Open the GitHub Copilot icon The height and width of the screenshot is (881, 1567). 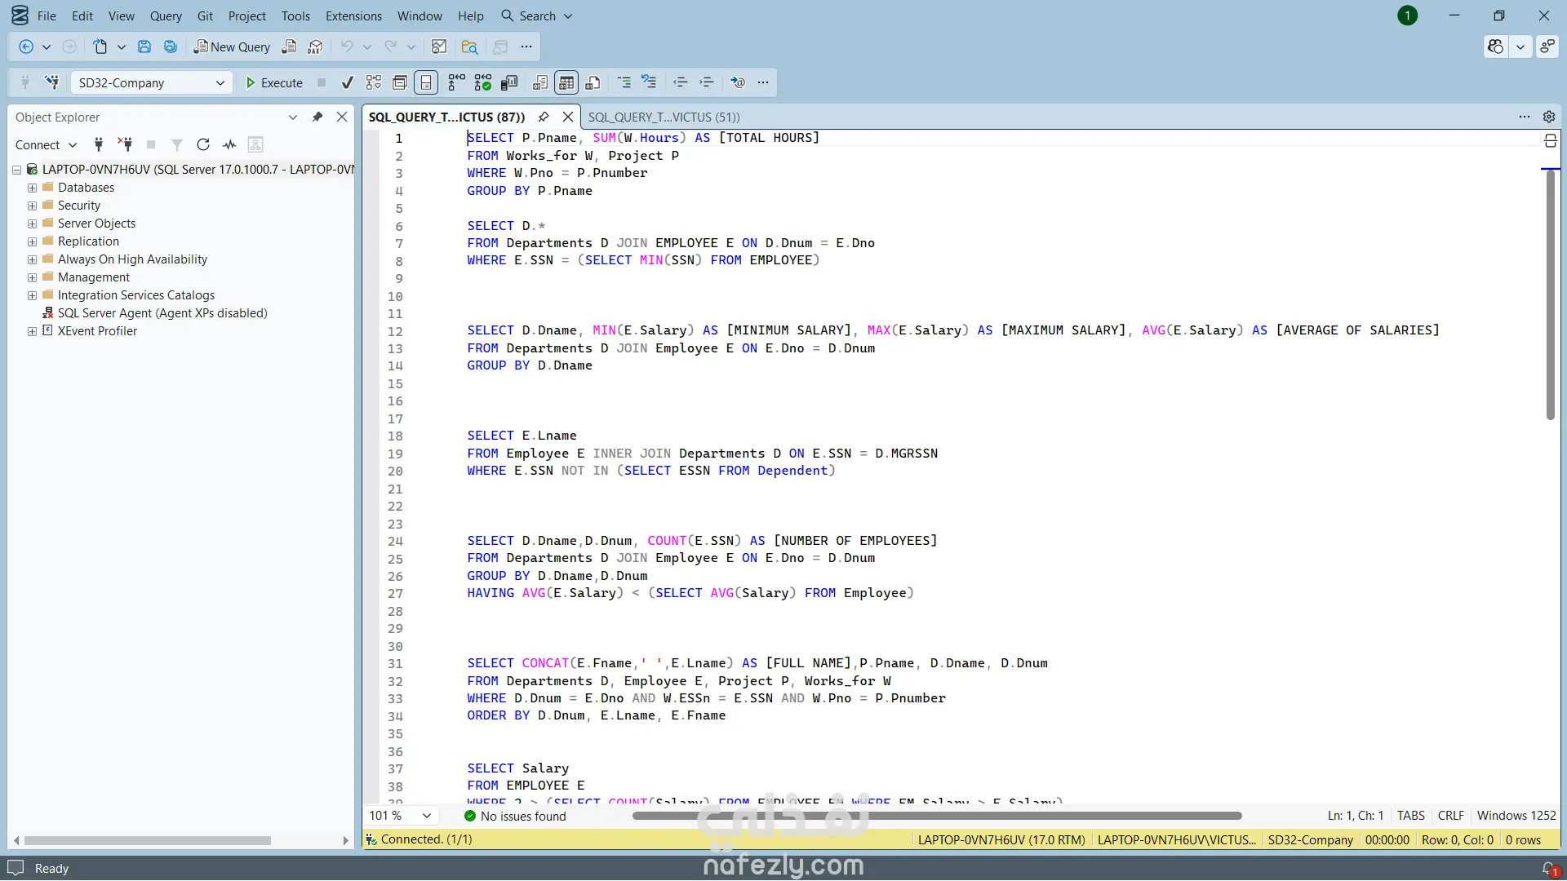click(x=1495, y=47)
